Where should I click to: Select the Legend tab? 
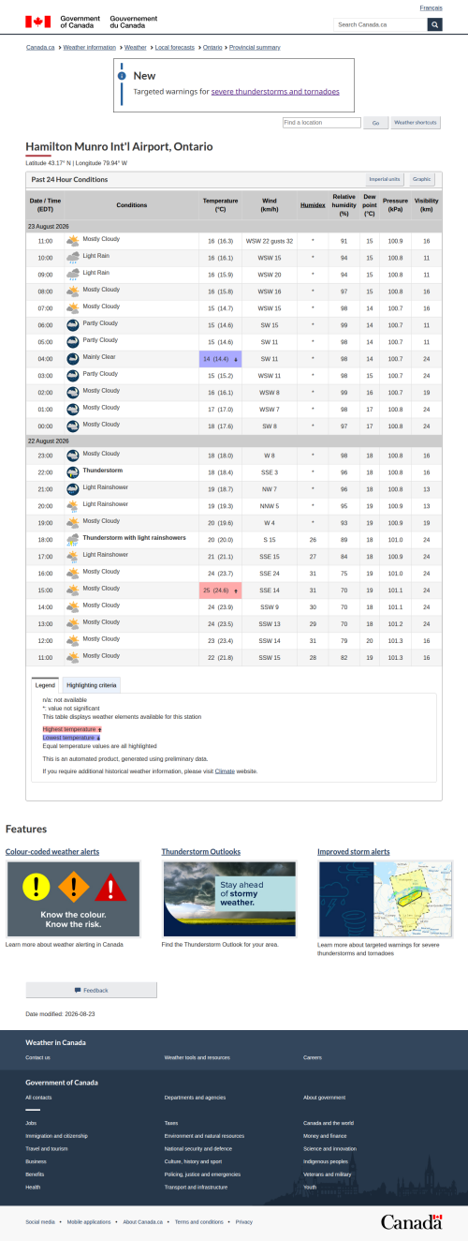click(46, 685)
